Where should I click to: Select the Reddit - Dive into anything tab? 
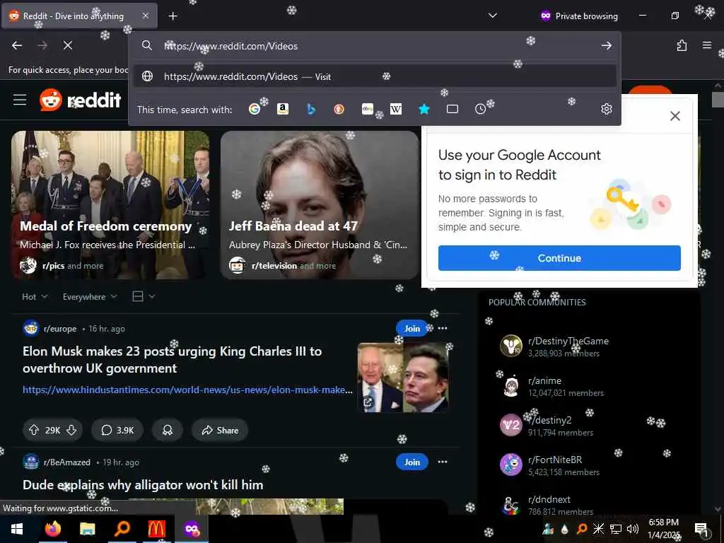74,16
